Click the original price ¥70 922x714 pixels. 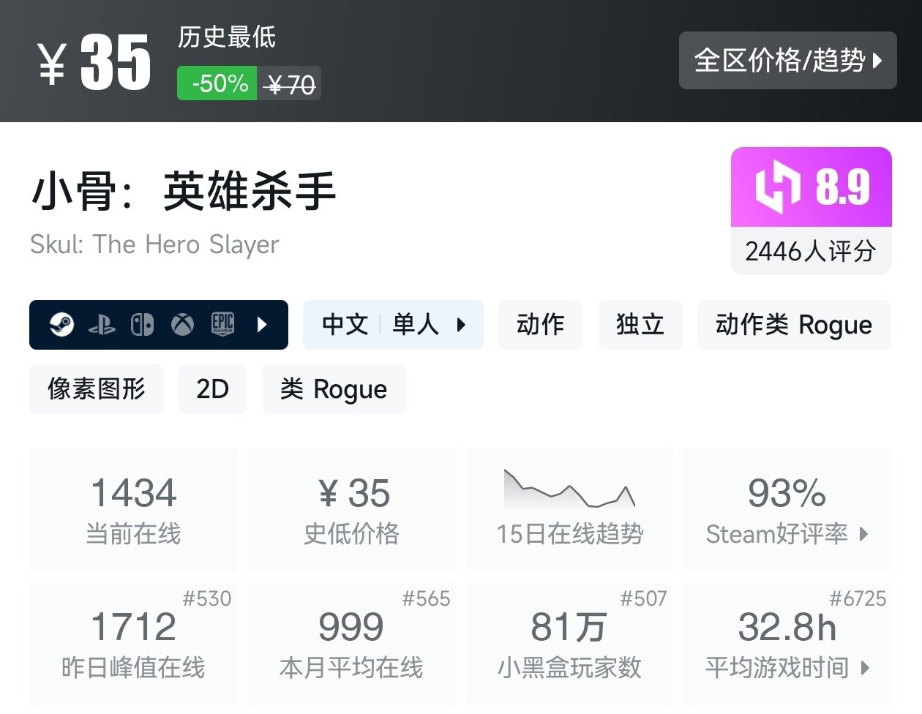290,85
